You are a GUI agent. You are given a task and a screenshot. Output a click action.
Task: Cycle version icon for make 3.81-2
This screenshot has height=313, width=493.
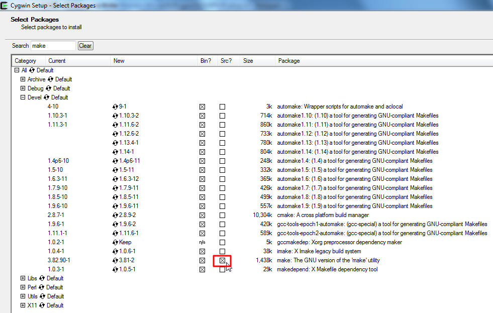click(x=115, y=261)
